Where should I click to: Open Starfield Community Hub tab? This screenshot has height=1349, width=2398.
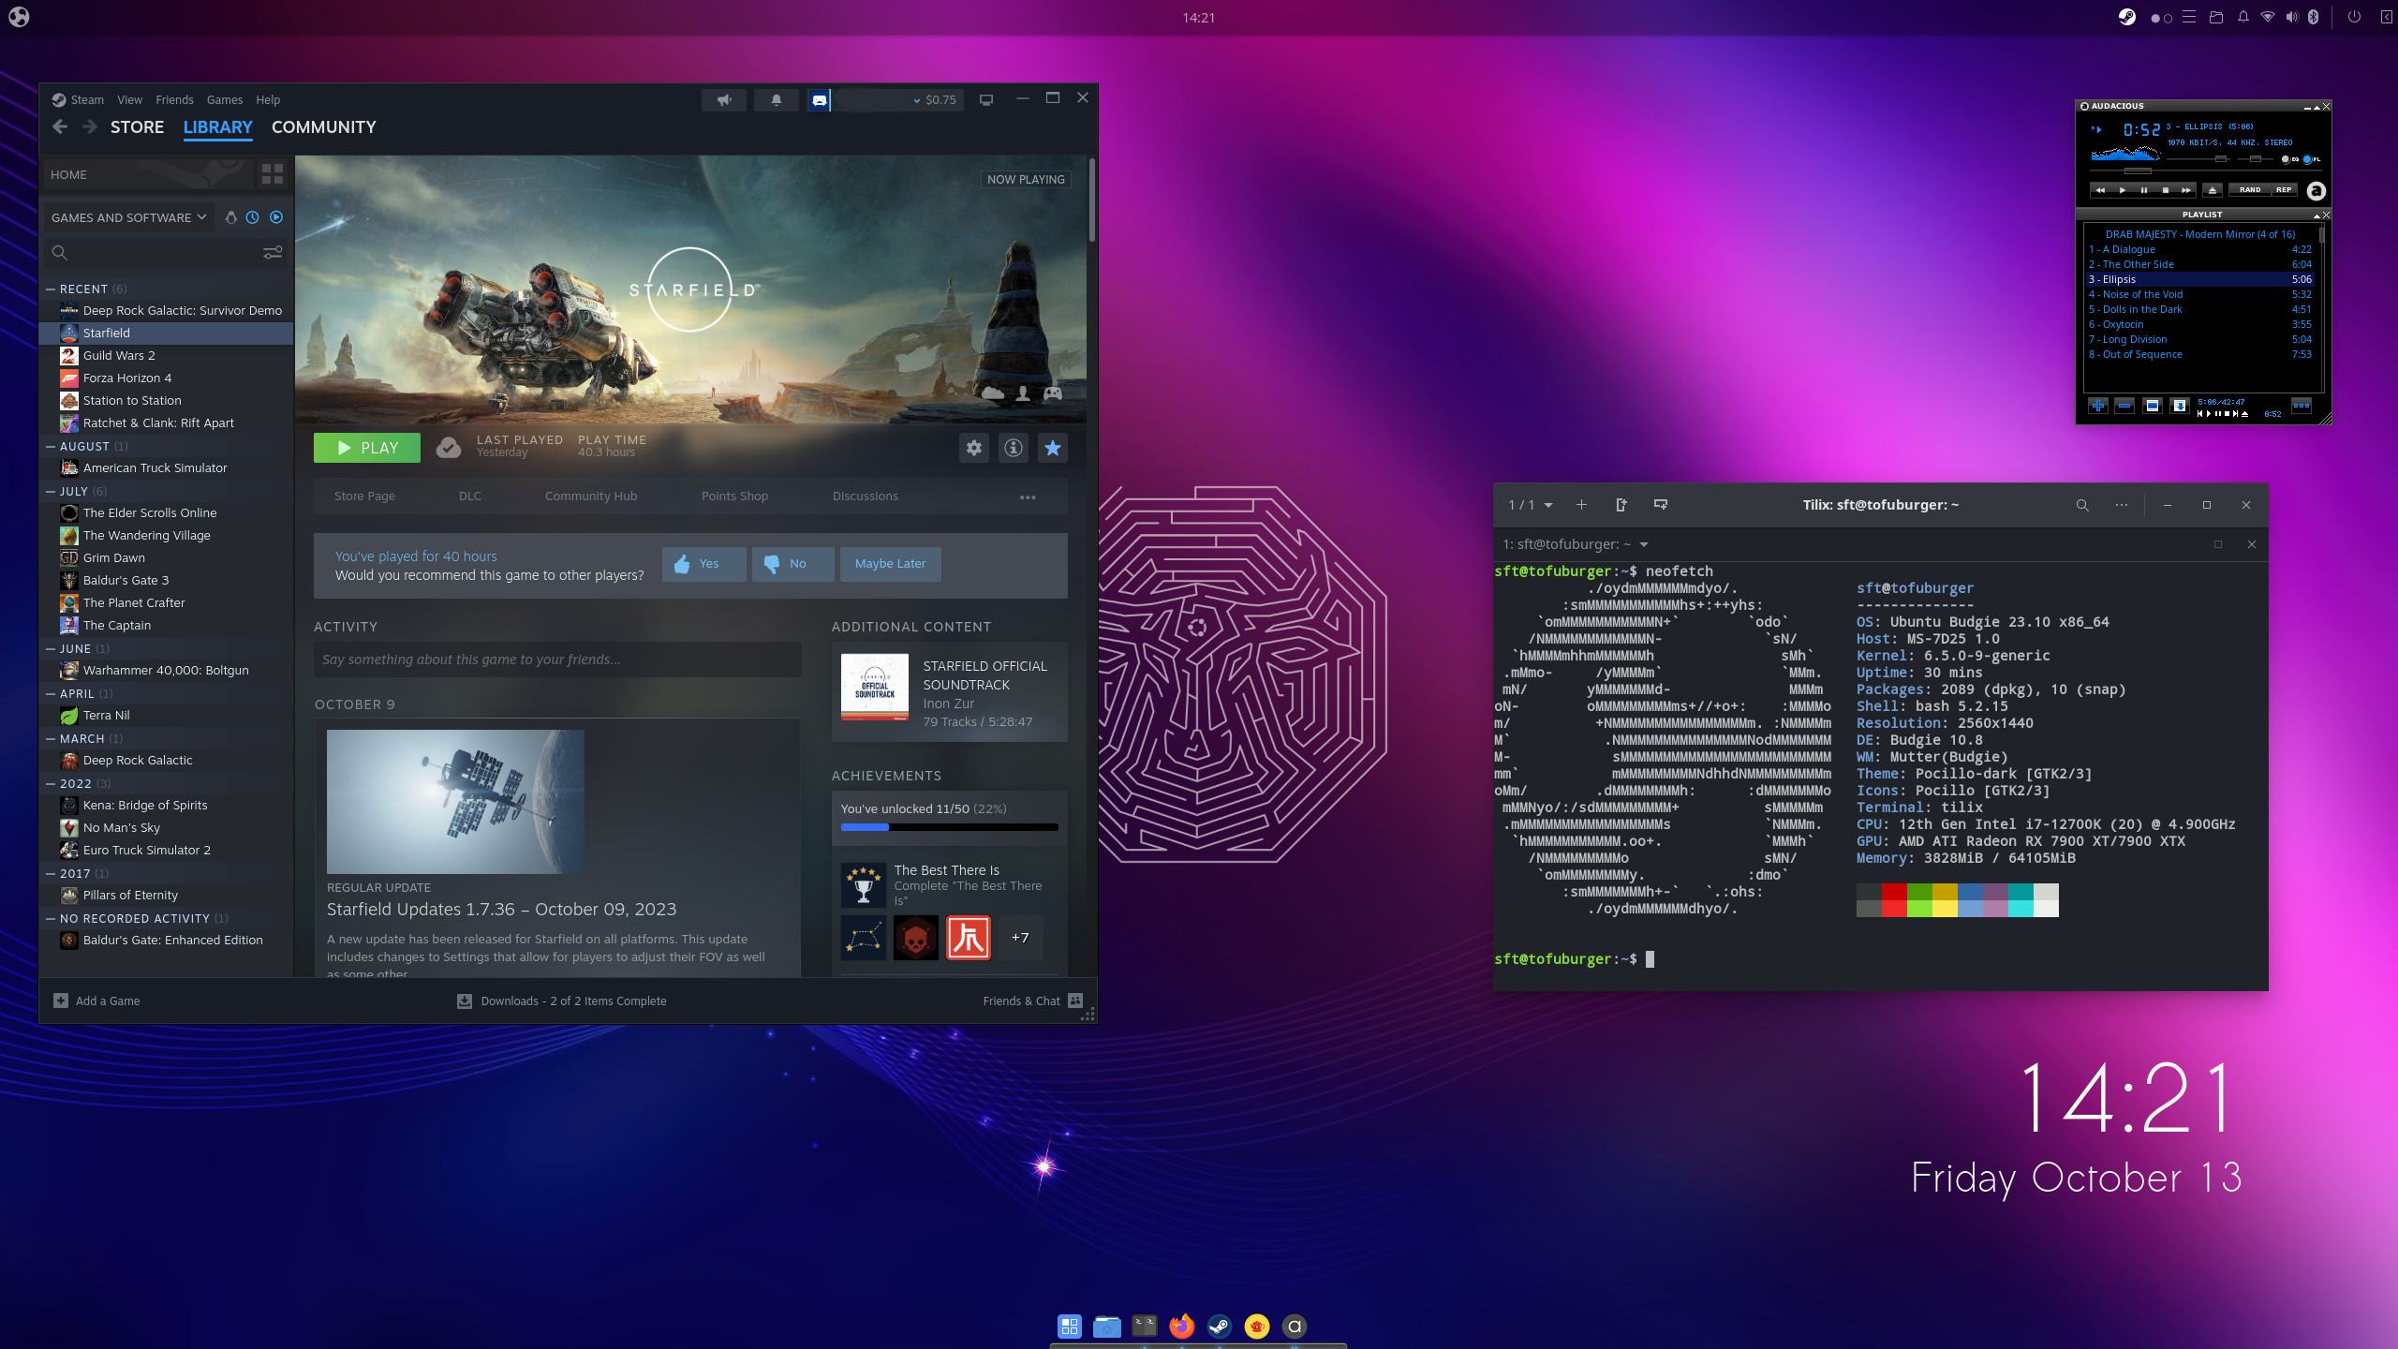[x=591, y=497]
